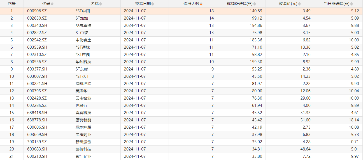
Task: Click daily change value 18.14
Action: pyautogui.click(x=354, y=120)
